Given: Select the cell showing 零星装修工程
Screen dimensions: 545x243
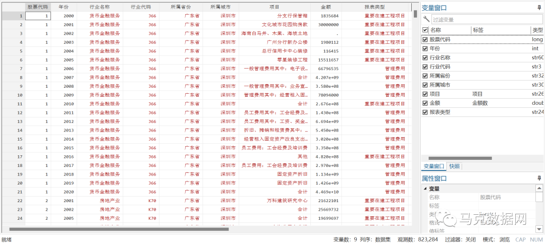Looking at the screenshot, I should click(275, 59).
